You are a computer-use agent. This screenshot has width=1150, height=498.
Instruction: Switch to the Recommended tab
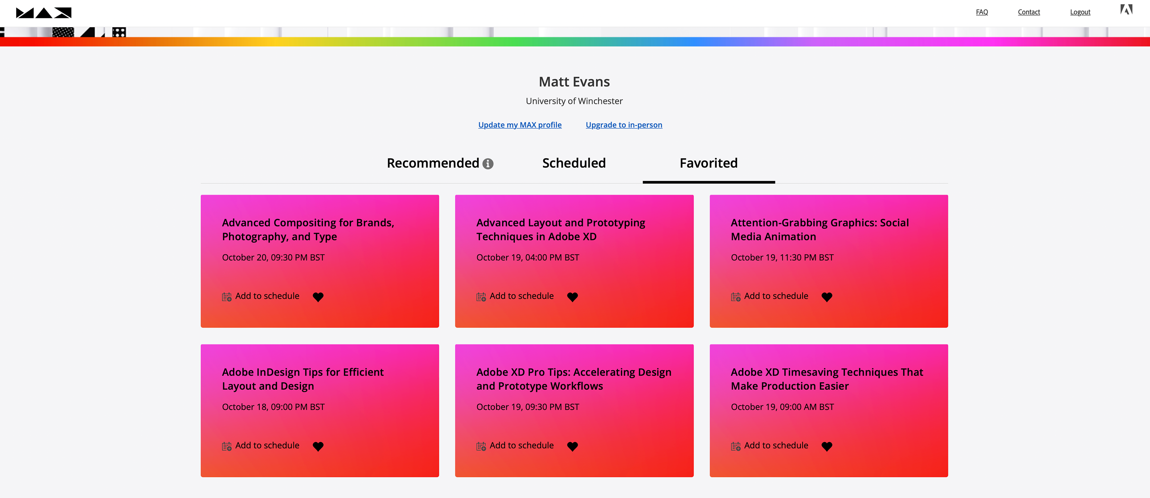click(x=432, y=163)
